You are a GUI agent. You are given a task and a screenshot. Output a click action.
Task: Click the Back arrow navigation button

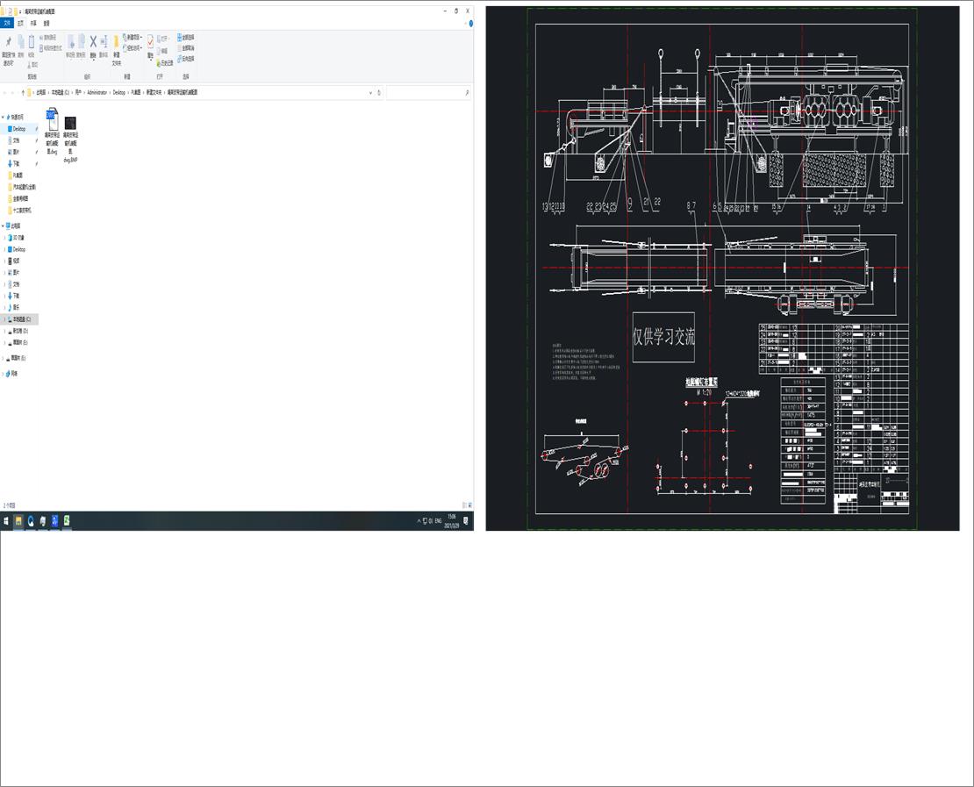click(5, 92)
